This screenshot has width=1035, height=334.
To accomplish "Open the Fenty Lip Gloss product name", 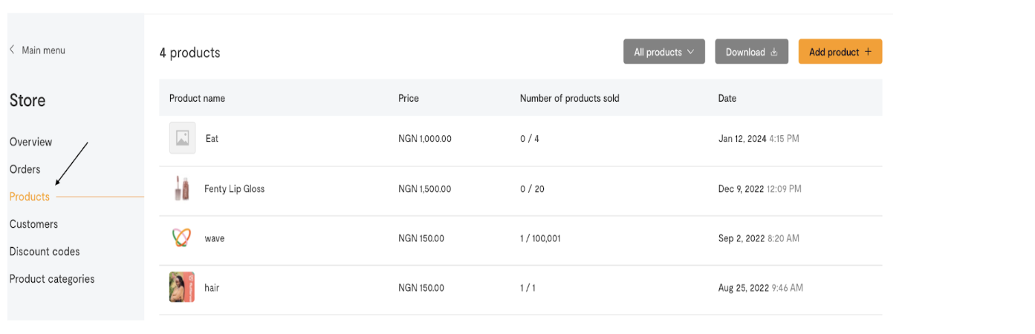I will click(x=234, y=189).
